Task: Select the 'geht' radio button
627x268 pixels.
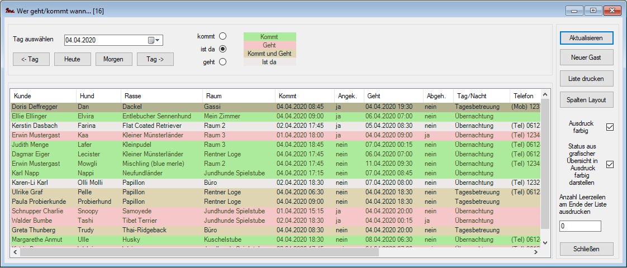Action: 222,62
